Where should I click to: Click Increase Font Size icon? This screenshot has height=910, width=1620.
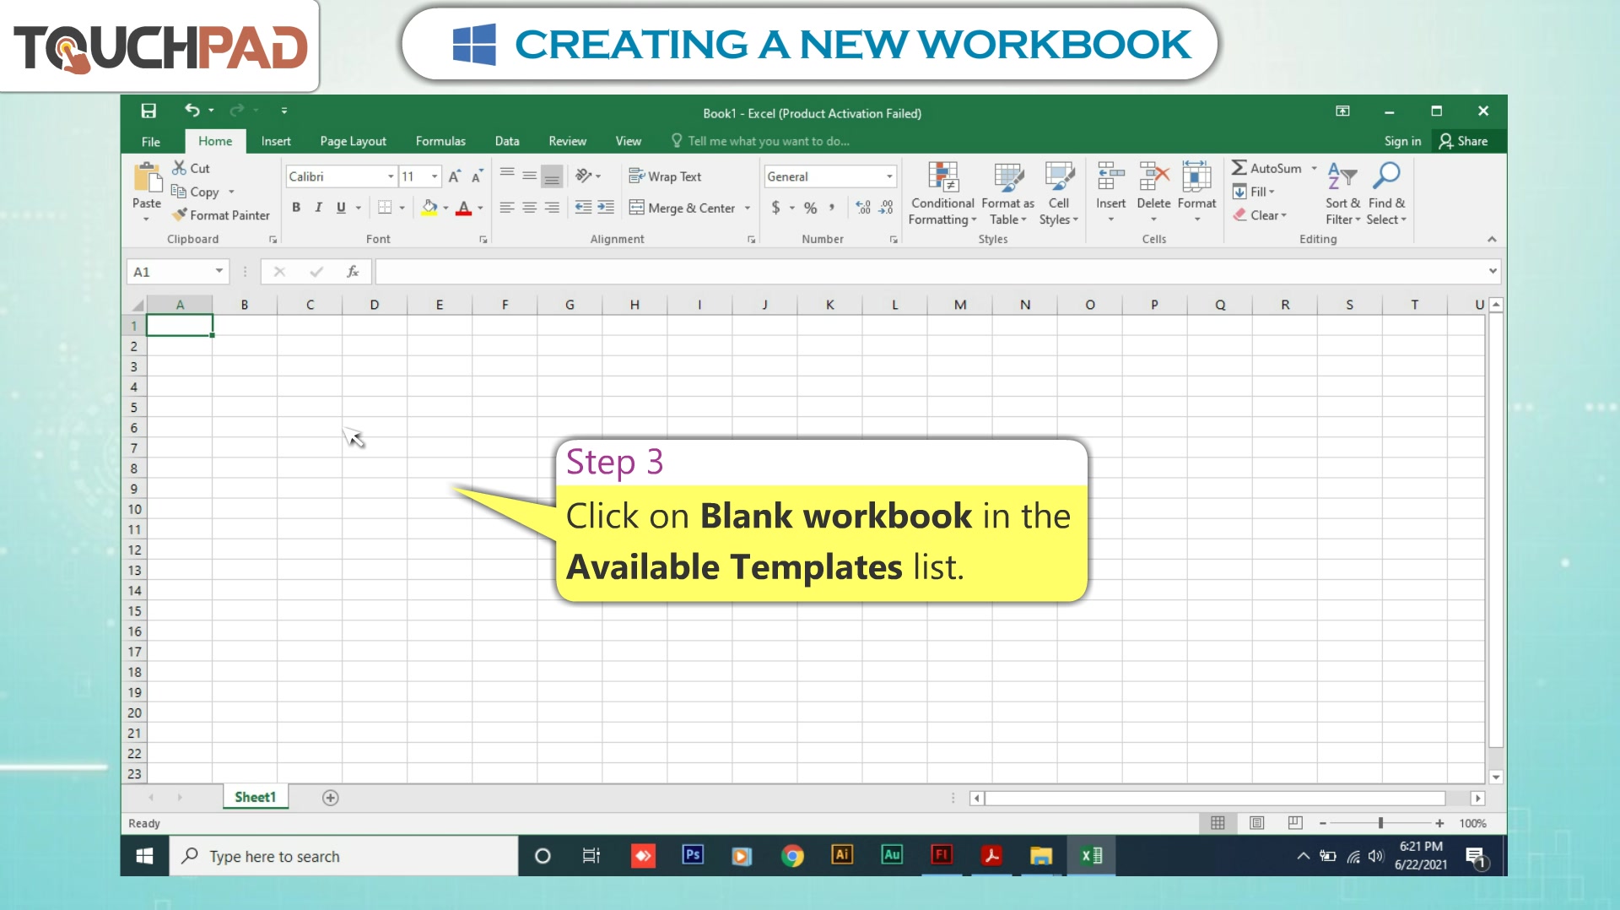455,176
